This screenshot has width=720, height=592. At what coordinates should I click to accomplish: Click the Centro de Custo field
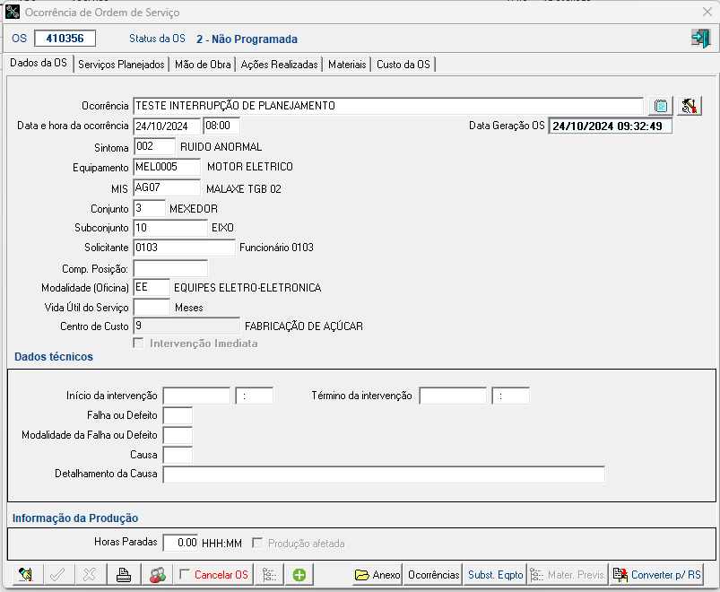[187, 326]
